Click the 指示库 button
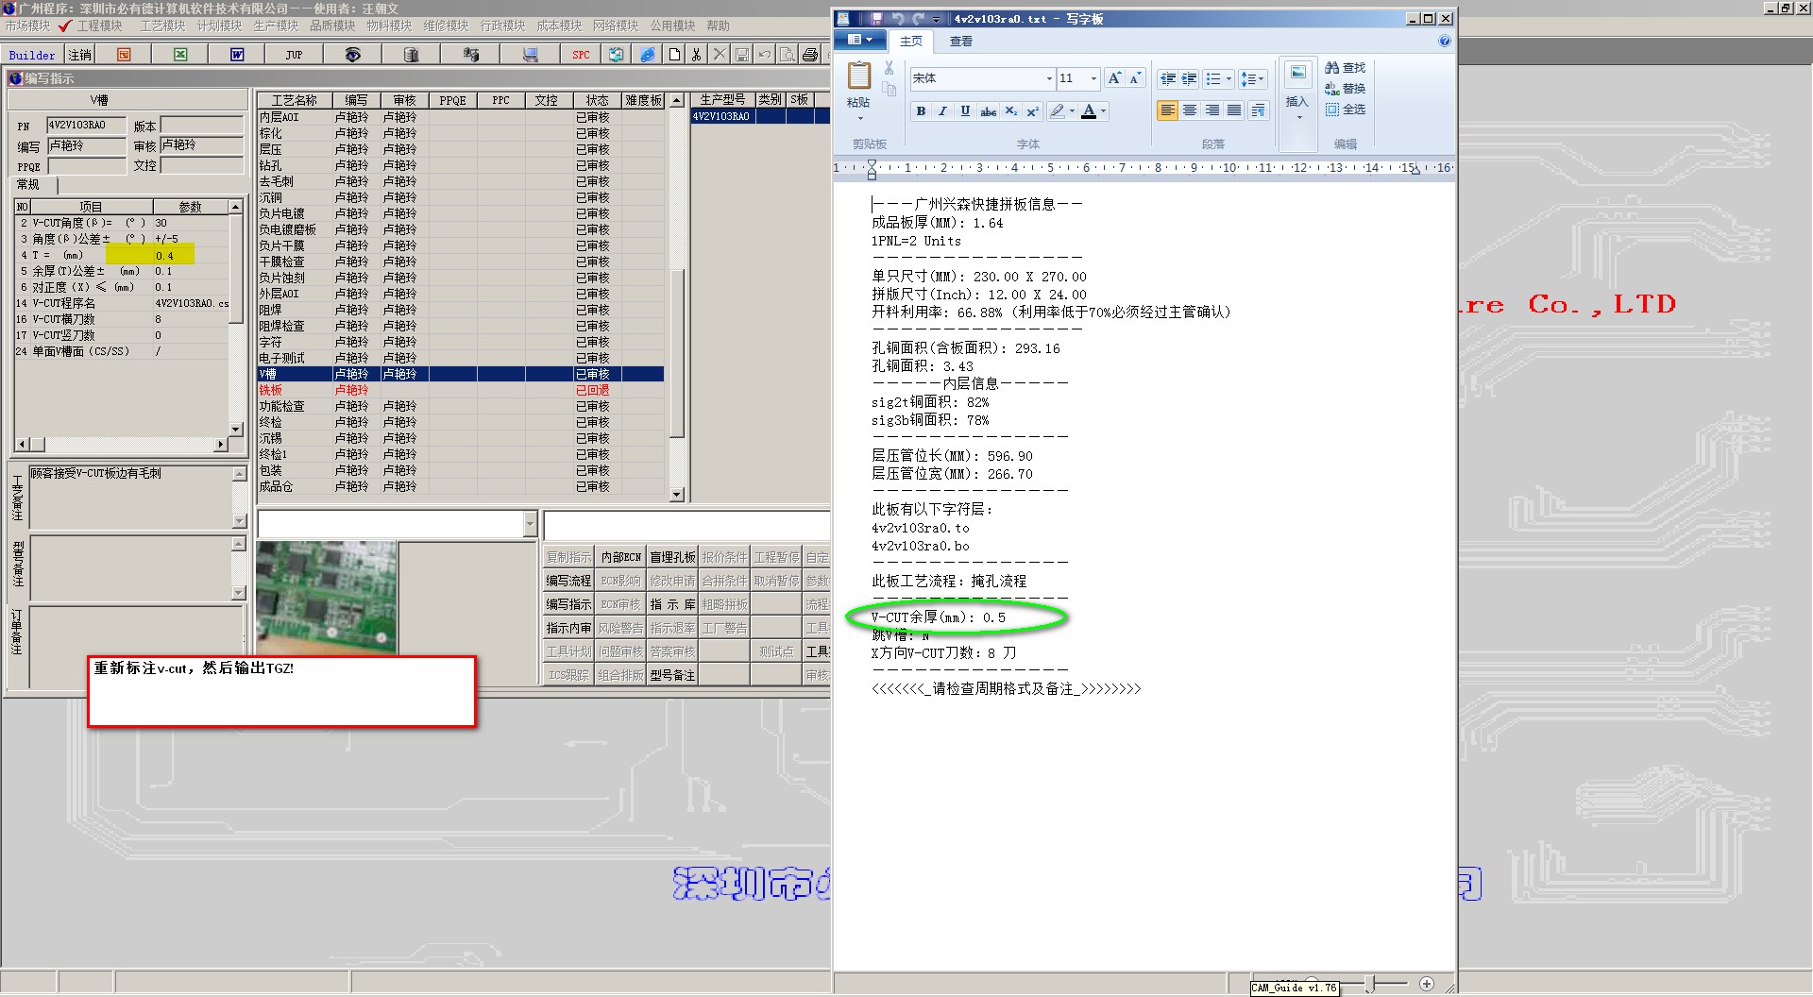 pos(672,604)
